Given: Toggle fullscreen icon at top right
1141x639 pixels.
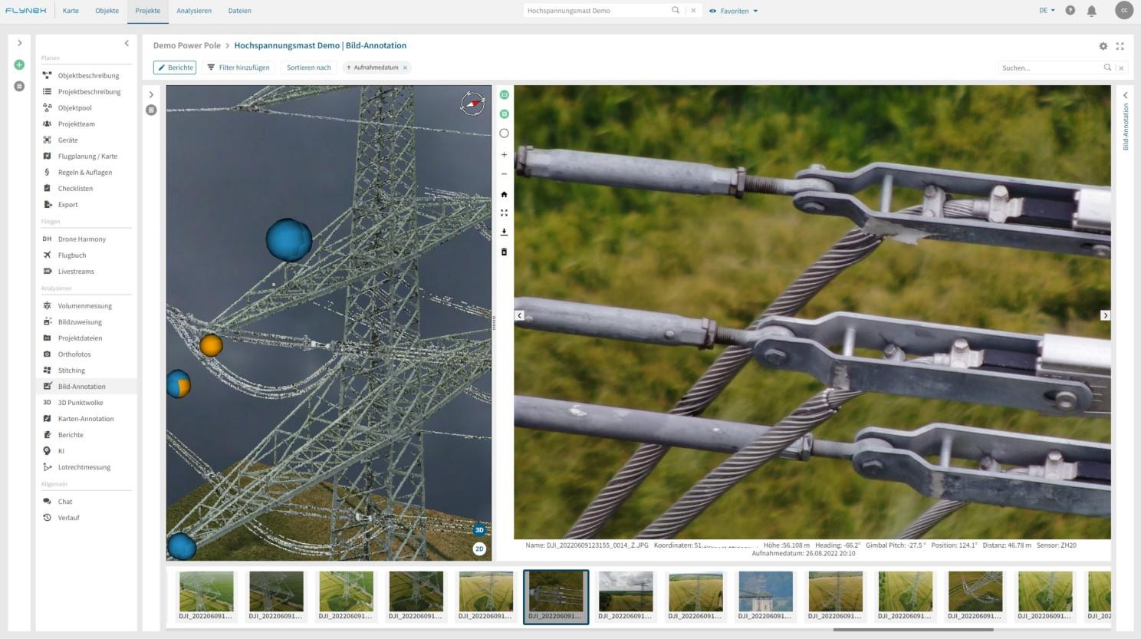Looking at the screenshot, I should (x=1120, y=46).
